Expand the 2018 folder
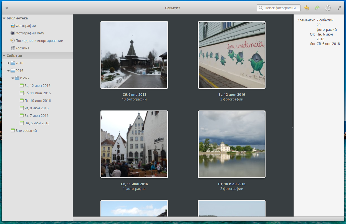Screen dimensions: 346x224 pos(8,63)
